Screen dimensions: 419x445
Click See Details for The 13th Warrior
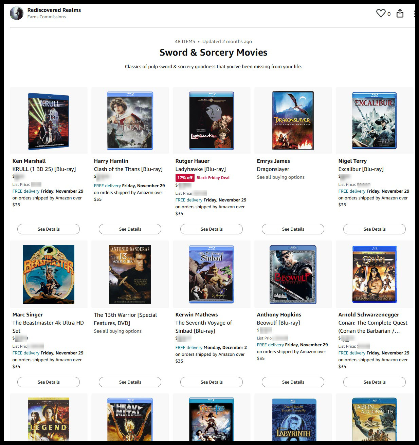pyautogui.click(x=130, y=382)
